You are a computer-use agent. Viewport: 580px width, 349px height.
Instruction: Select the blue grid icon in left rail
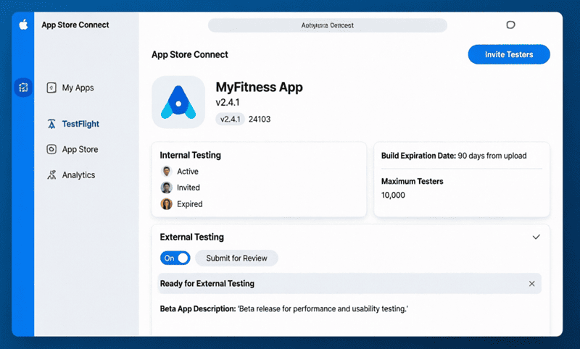(x=23, y=88)
